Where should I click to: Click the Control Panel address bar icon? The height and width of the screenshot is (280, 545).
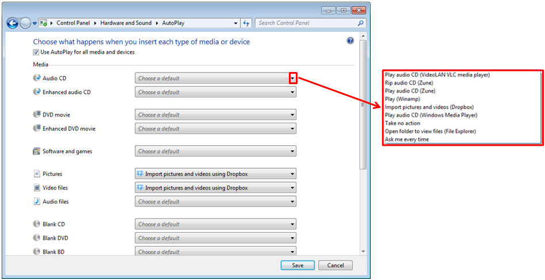pyautogui.click(x=43, y=23)
